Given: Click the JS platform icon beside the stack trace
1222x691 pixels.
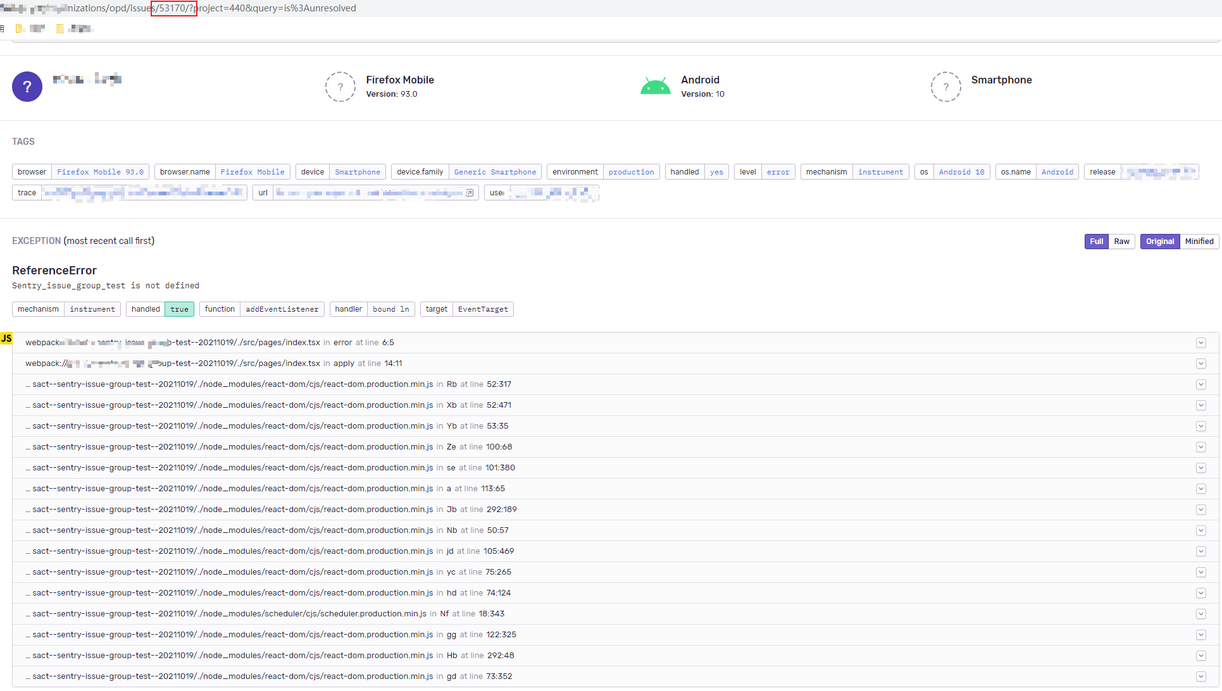Looking at the screenshot, I should pos(7,338).
